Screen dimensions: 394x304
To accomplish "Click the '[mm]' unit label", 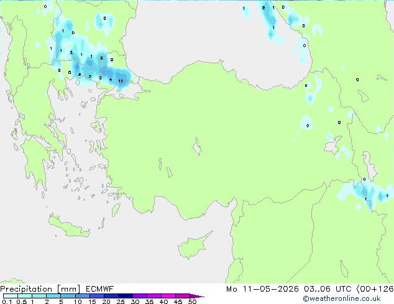I will [x=68, y=289].
